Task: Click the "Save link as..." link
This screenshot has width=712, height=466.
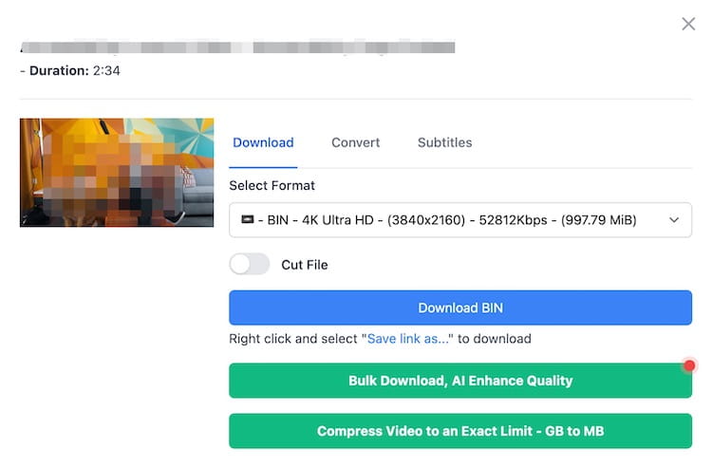Action: point(408,339)
